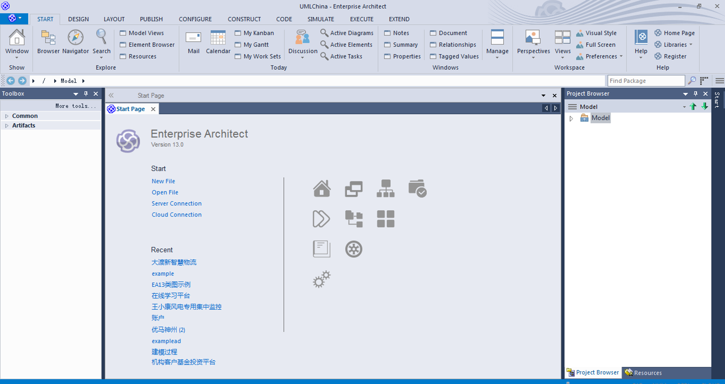725x384 pixels.
Task: Toggle the Model Views window
Action: [x=142, y=33]
